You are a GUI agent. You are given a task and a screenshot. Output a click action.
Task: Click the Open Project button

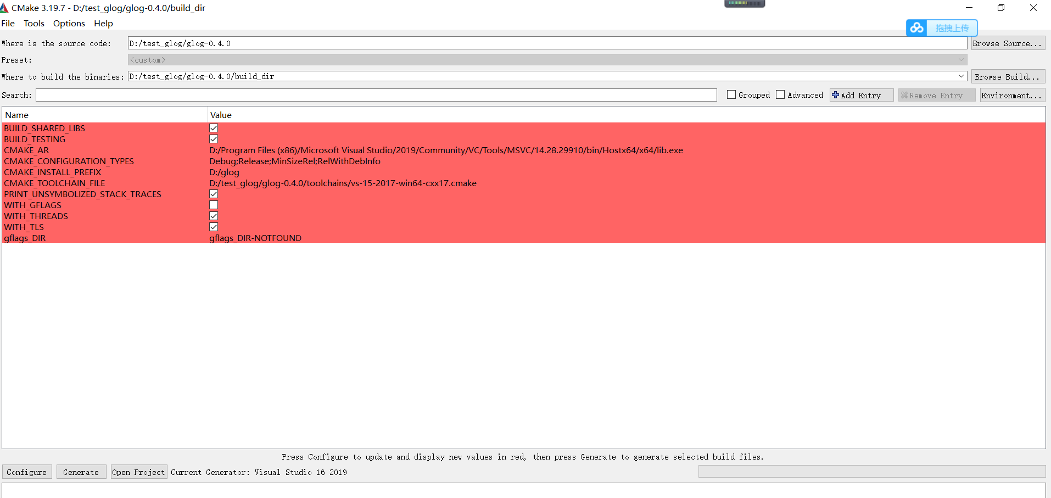pyautogui.click(x=139, y=472)
